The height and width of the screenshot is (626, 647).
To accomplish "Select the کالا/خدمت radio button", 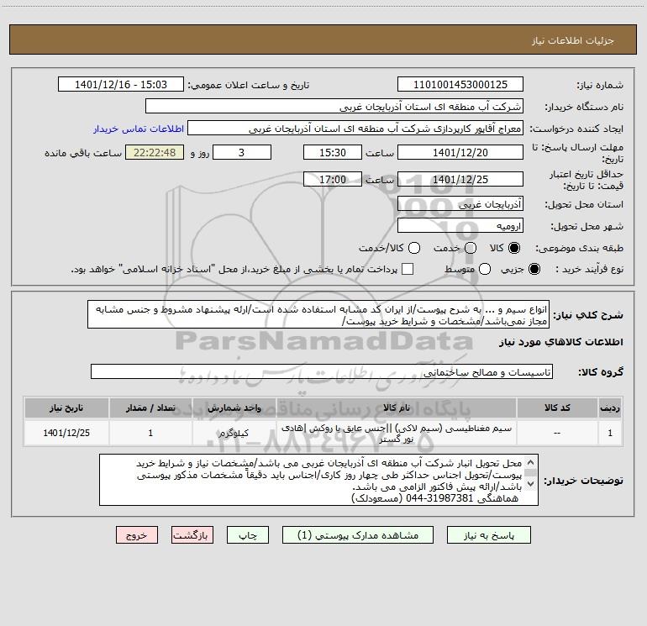I will [x=414, y=248].
